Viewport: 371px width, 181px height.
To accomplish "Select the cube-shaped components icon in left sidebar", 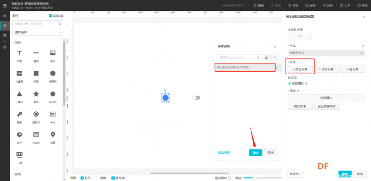I will click(5, 26).
